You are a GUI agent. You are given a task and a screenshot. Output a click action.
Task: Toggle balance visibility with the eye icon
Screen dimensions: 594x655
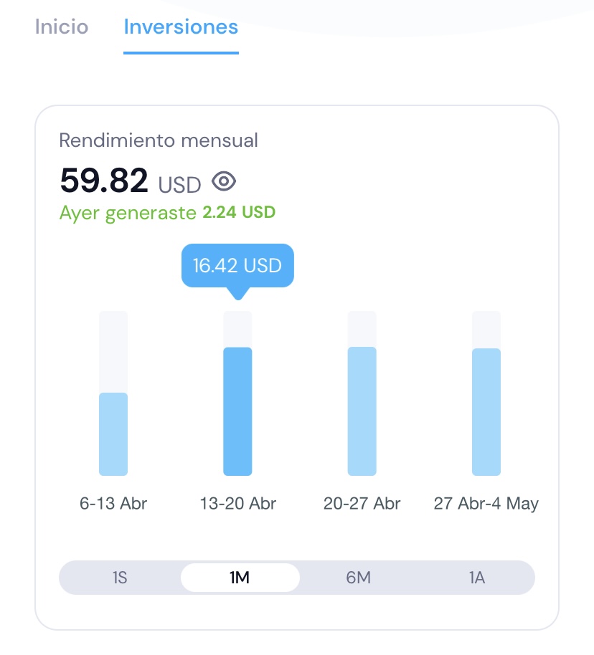[224, 182]
